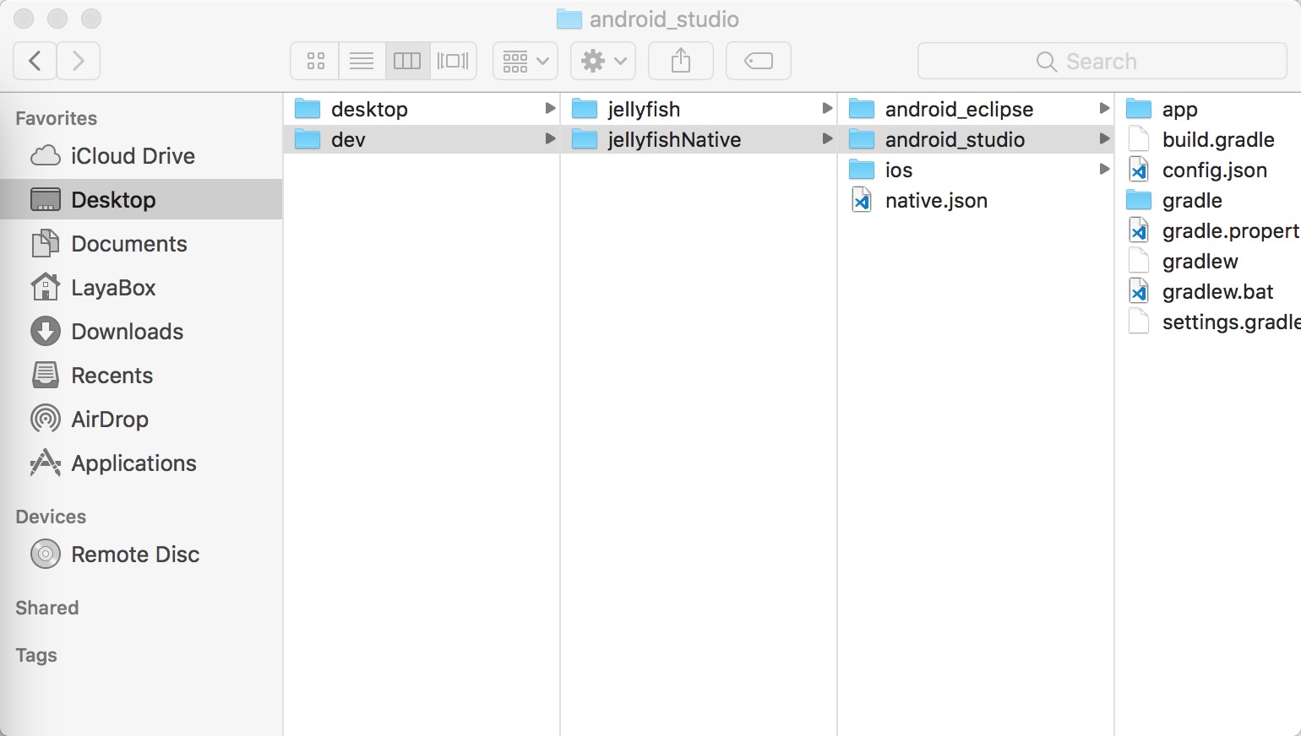Select the native.json file
The image size is (1301, 736).
[976, 200]
